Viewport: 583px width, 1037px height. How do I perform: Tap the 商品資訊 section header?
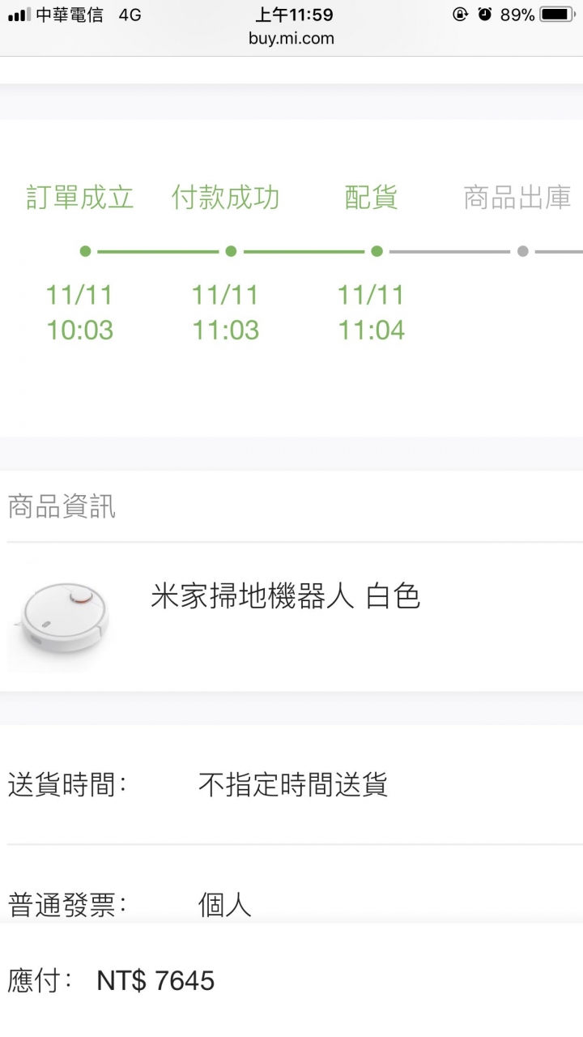point(62,506)
